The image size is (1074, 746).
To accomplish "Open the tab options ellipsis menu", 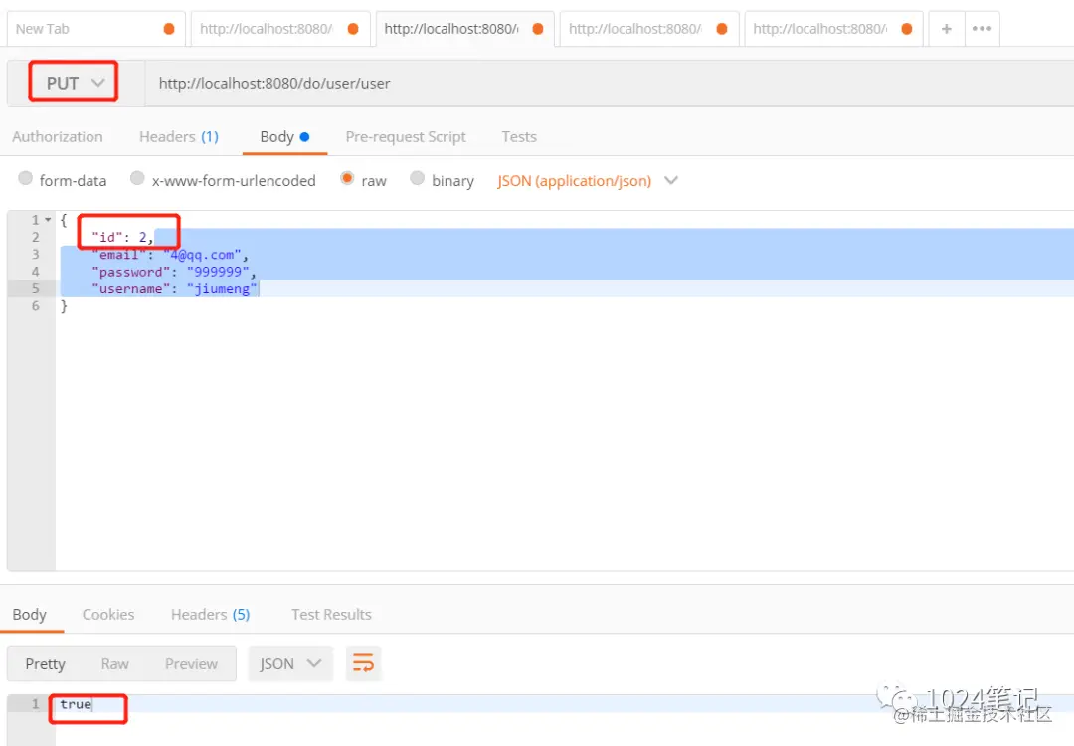I will pyautogui.click(x=982, y=29).
